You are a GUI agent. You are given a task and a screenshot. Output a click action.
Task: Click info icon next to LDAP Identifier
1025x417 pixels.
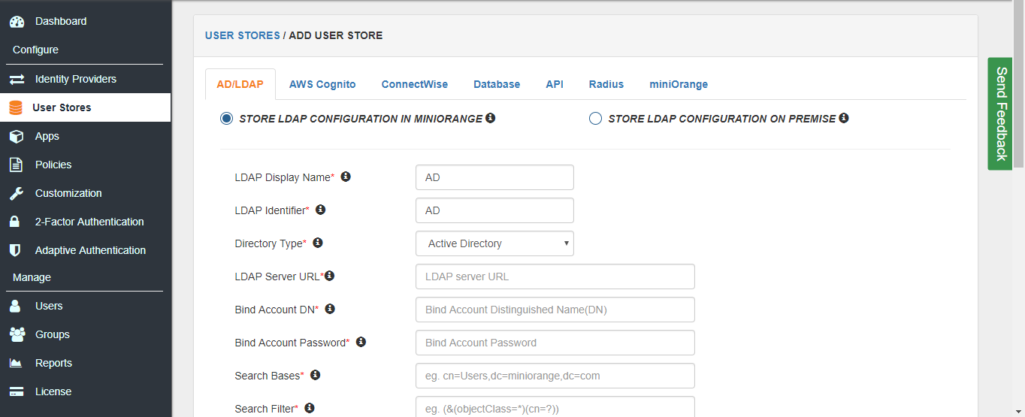pos(320,210)
